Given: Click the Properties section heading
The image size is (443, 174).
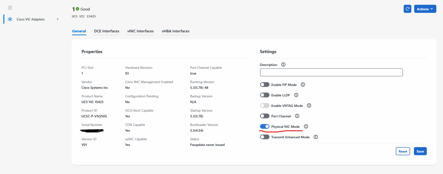Looking at the screenshot, I should [92, 52].
